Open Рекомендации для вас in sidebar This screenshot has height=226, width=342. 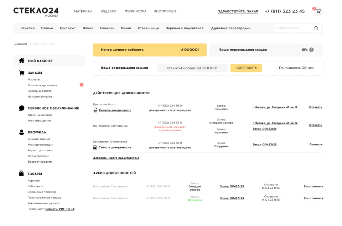click(43, 203)
